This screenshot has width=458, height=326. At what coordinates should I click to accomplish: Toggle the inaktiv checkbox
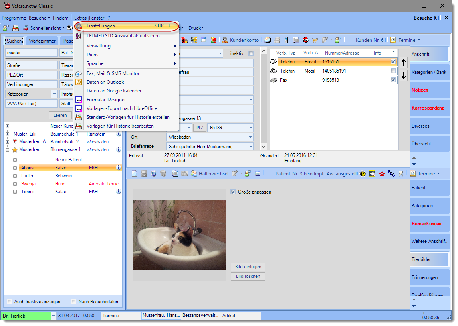[251, 53]
